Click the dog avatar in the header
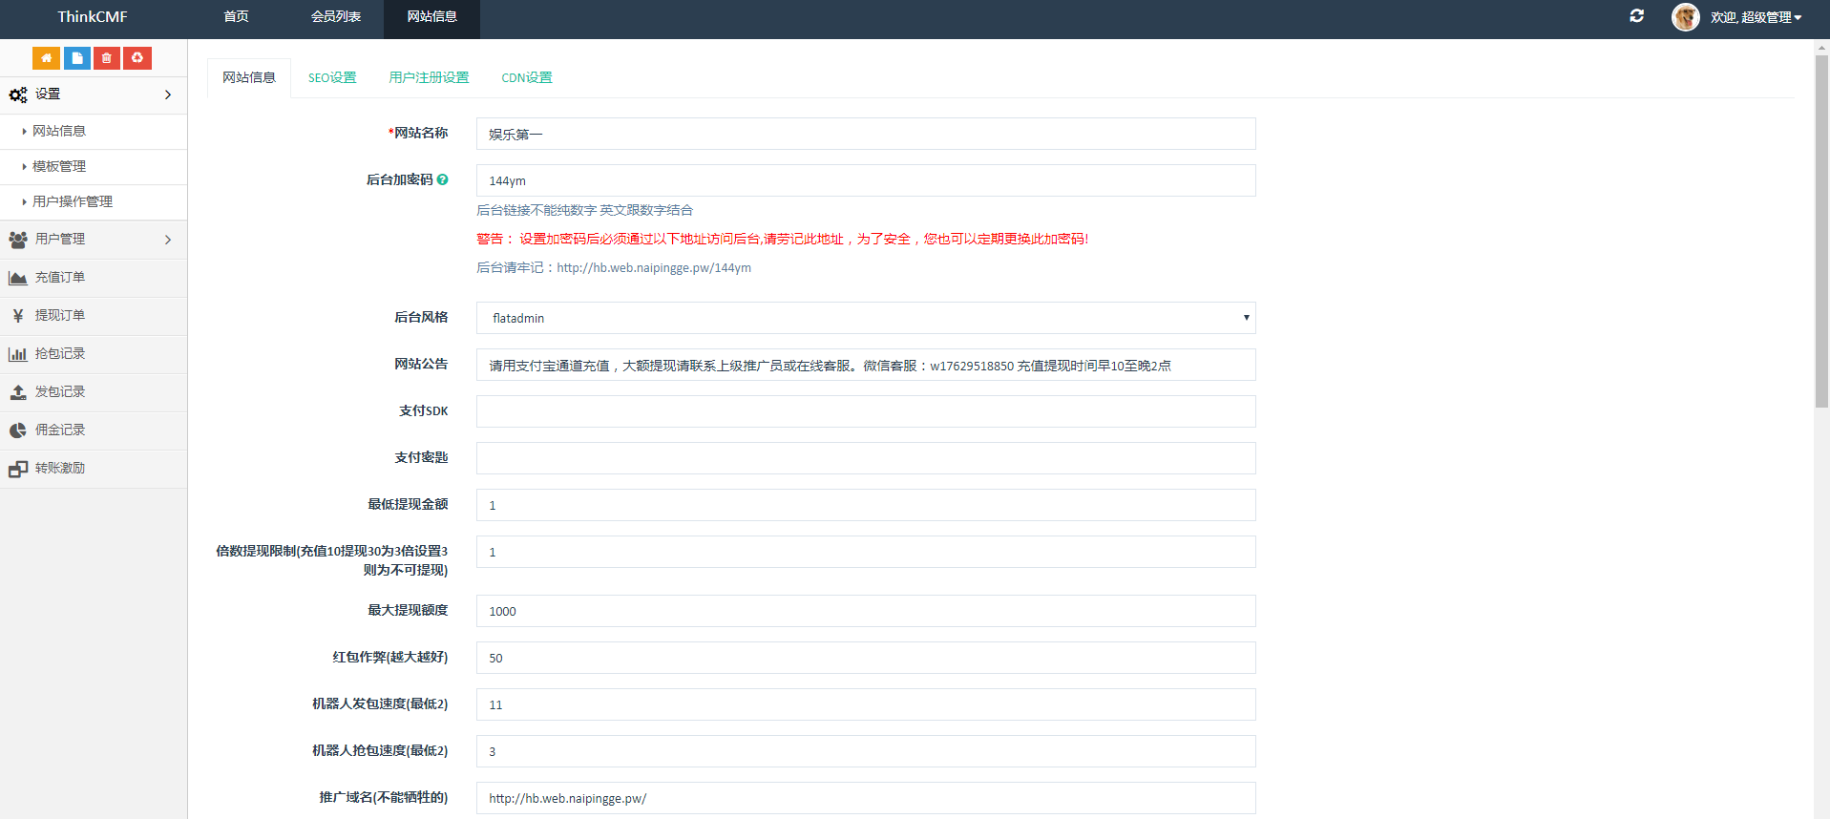1830x819 pixels. coord(1685,17)
